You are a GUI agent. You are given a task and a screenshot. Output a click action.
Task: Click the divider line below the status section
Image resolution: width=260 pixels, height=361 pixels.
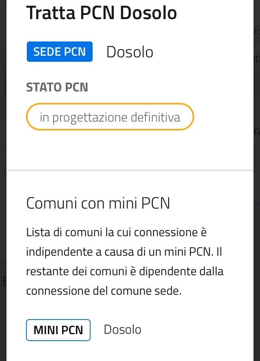130,170
